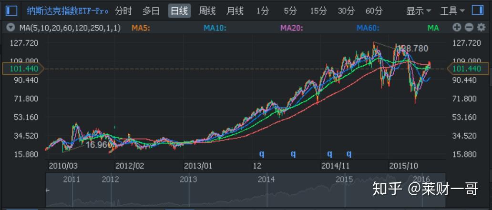The height and width of the screenshot is (210, 492).
Task: Select the 日线 daily chart tab
Action: (x=179, y=11)
